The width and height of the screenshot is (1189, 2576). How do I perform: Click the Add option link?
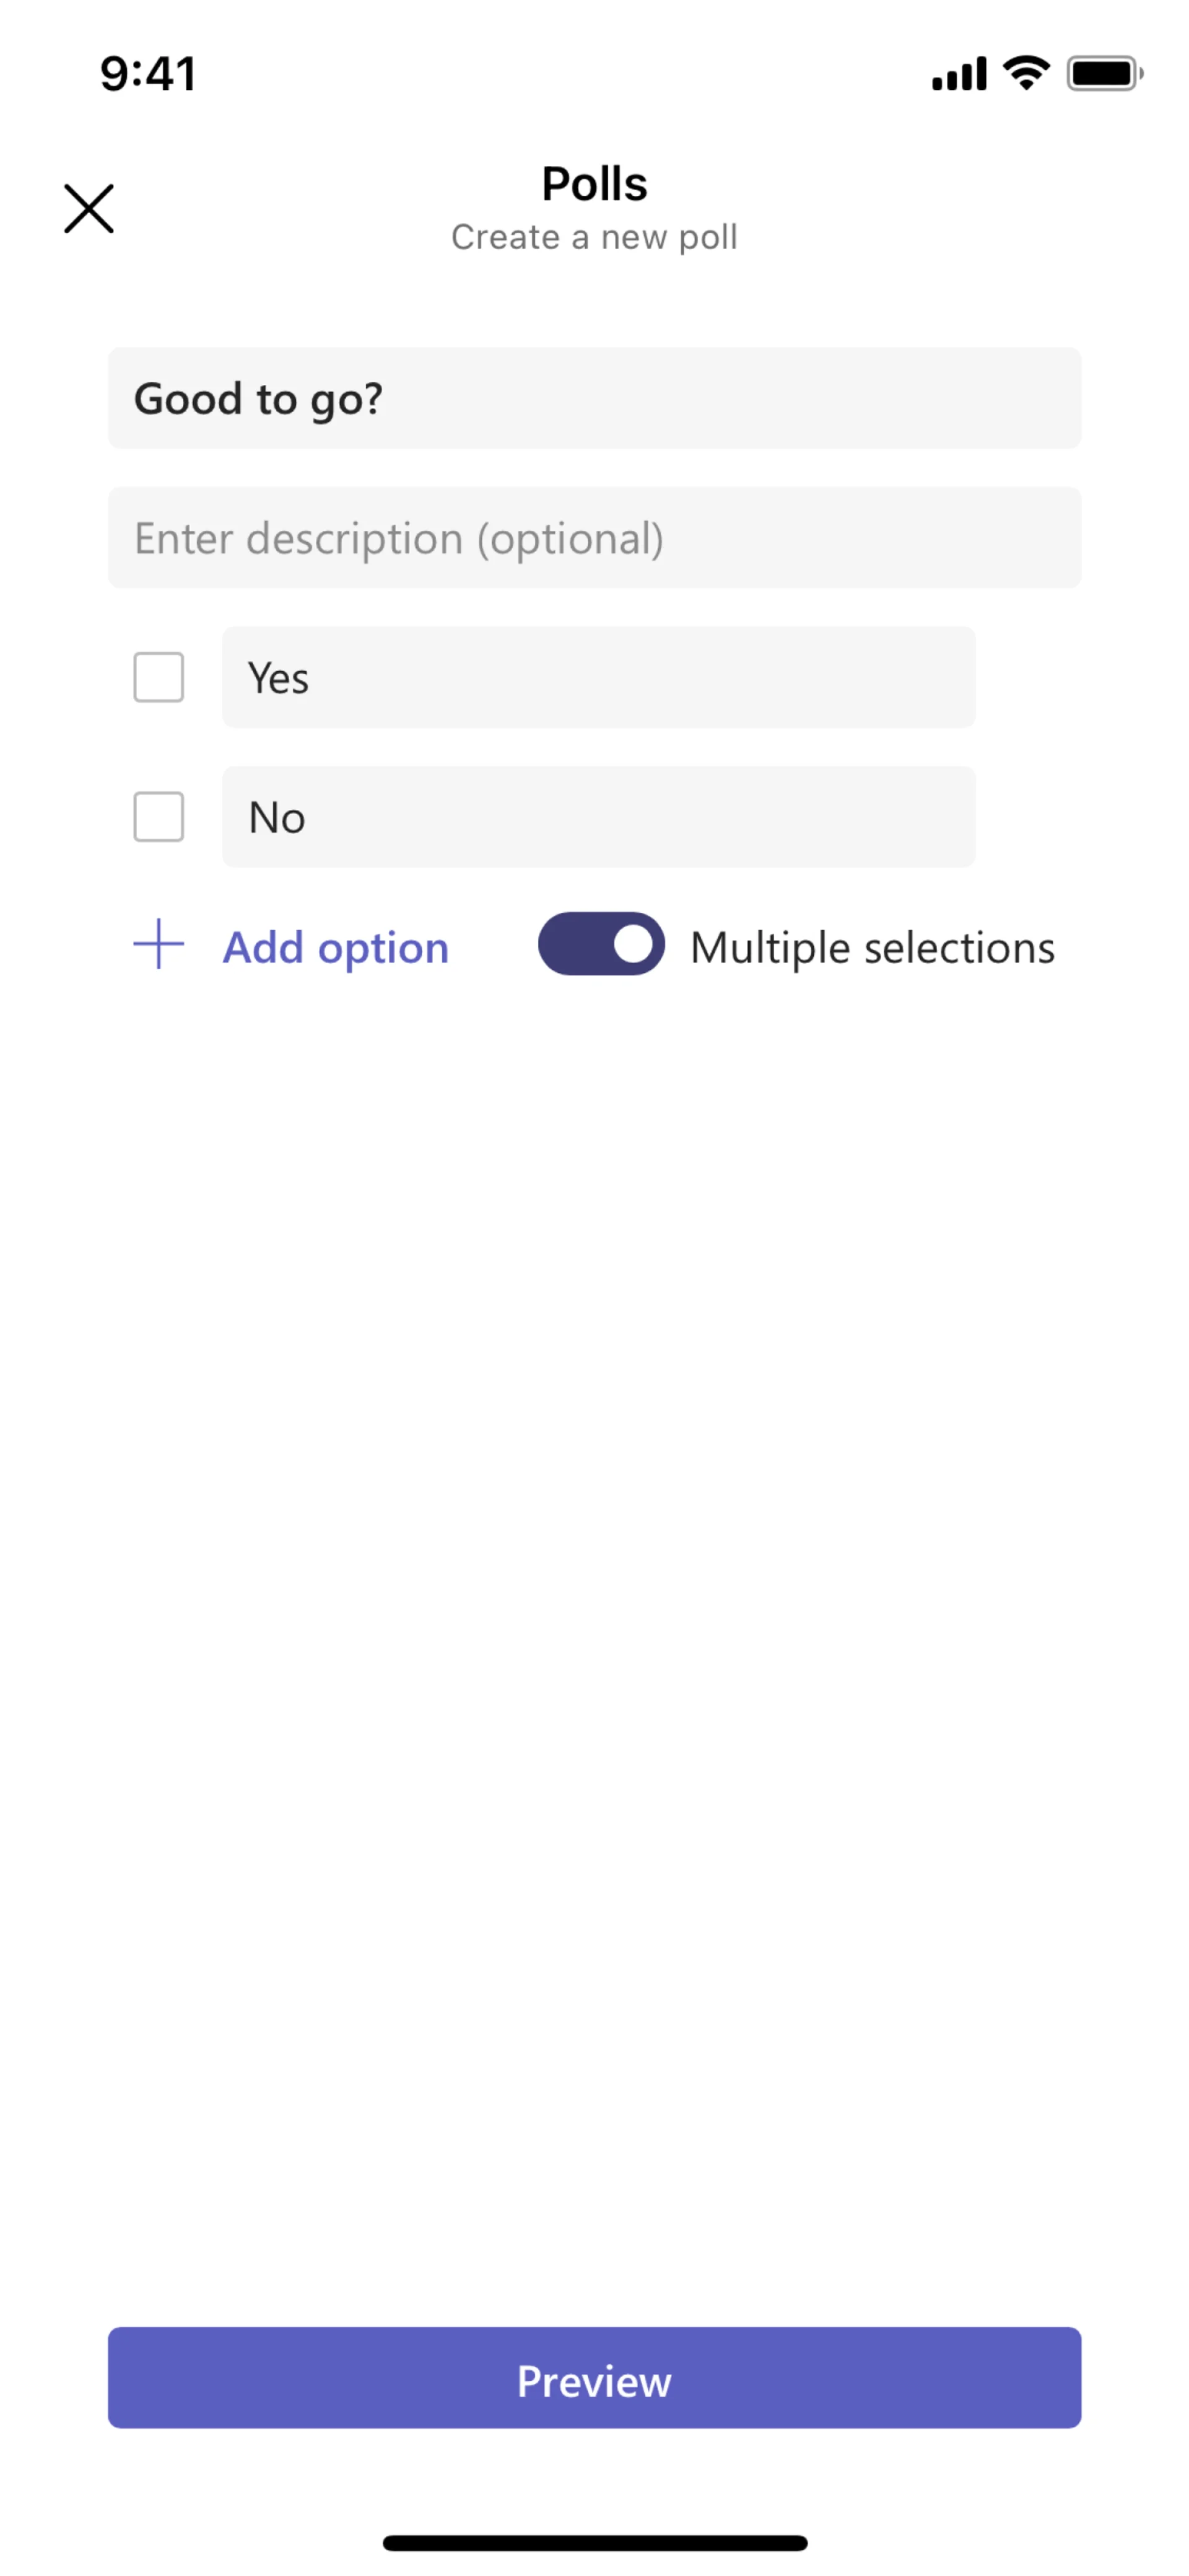pyautogui.click(x=336, y=948)
